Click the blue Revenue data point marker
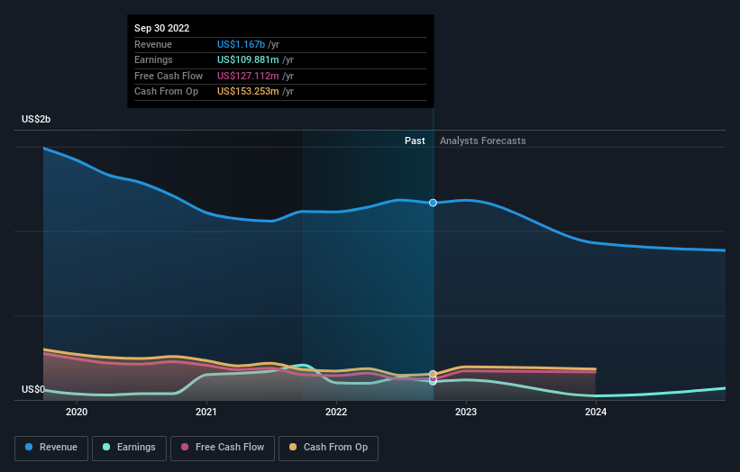740x472 pixels. 433,203
